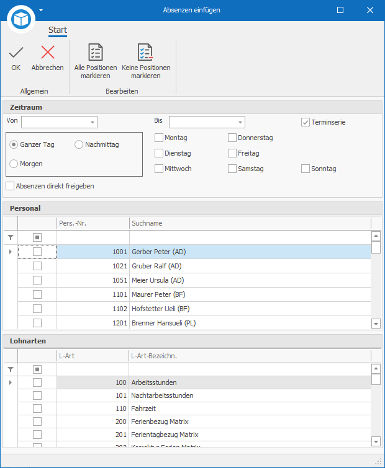Check the Donnerstag checkbox
This screenshot has height=468, width=385.
click(232, 138)
